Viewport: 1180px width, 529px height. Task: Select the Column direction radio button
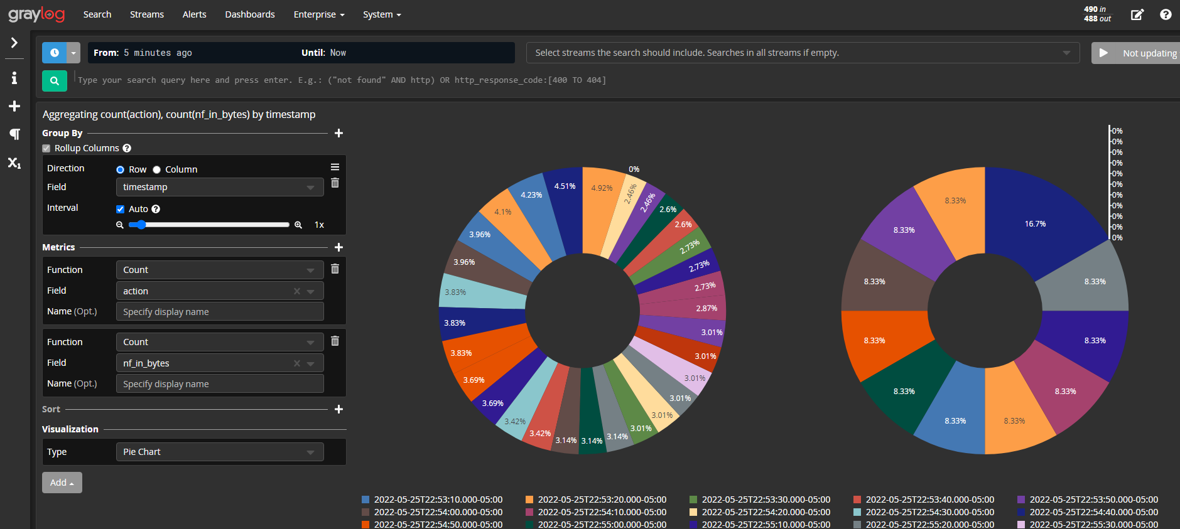157,169
